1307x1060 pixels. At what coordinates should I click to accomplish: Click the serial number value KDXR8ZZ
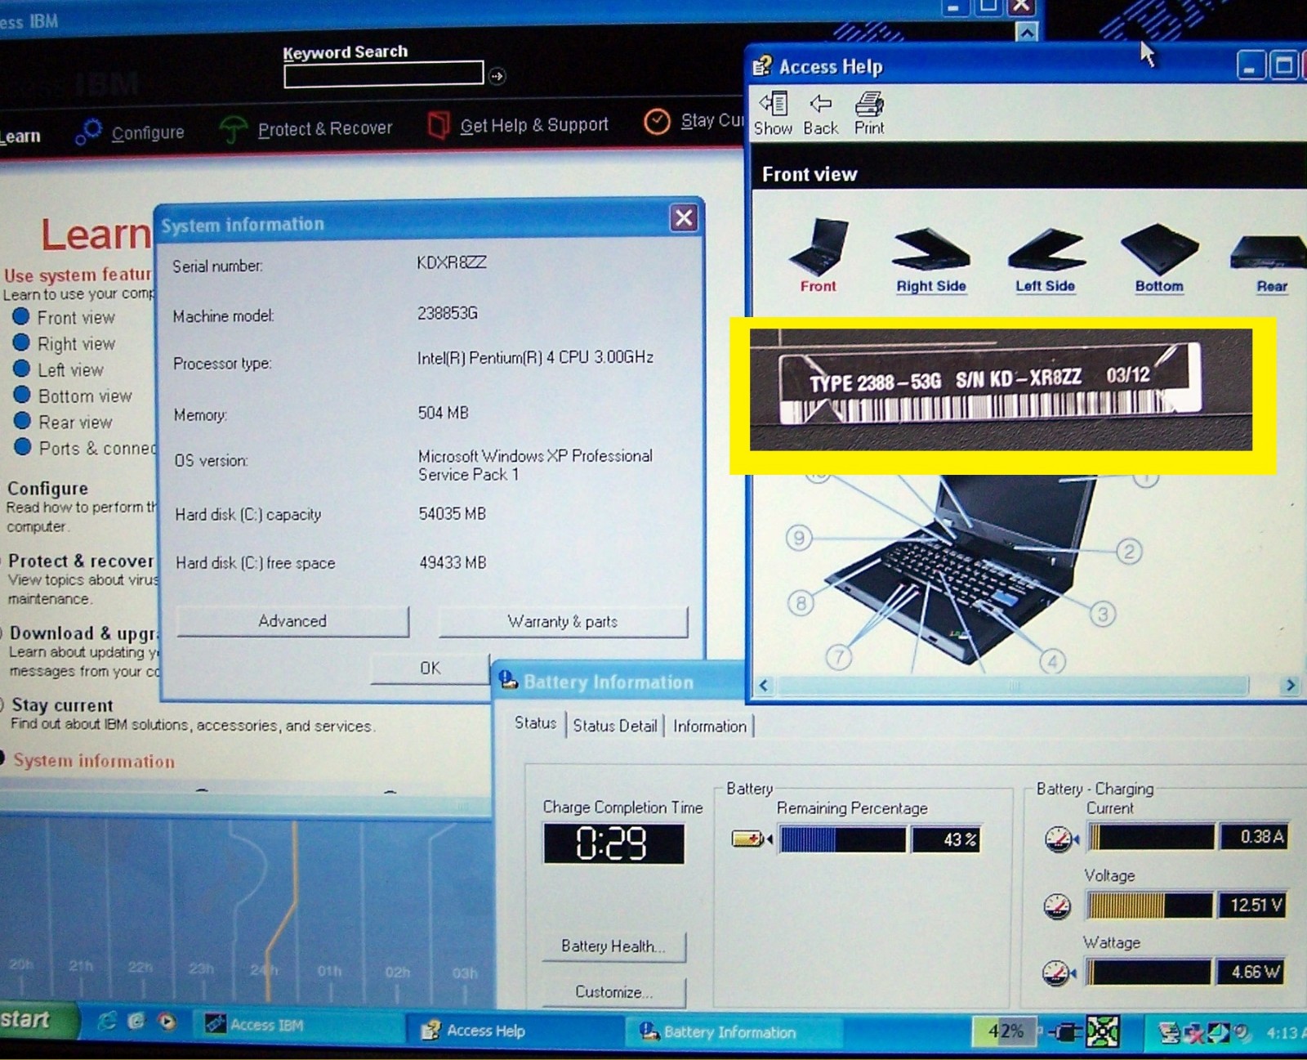[452, 262]
